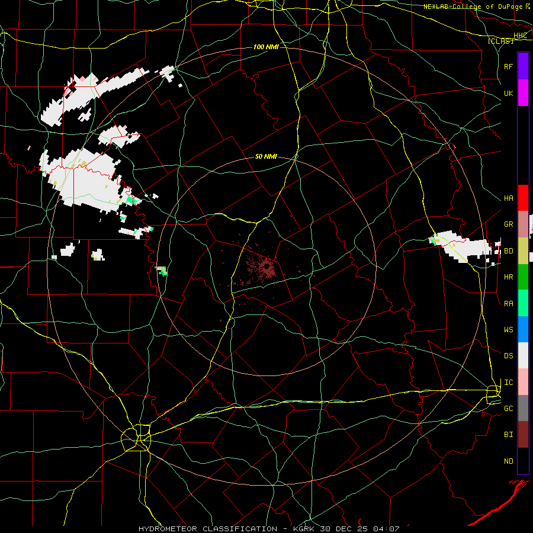
Task: Click the HA legend label
Action: coord(508,198)
